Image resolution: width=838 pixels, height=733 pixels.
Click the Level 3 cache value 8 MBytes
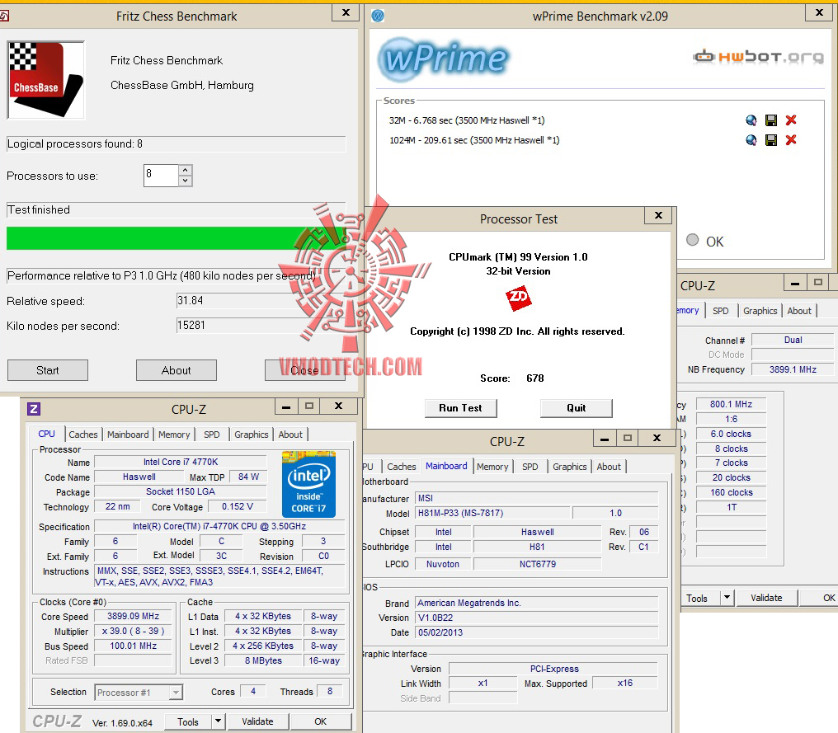263,660
